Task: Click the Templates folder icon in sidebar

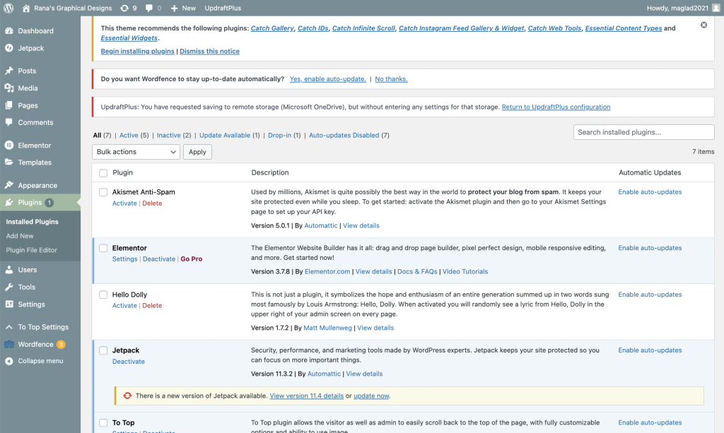Action: 8,162
